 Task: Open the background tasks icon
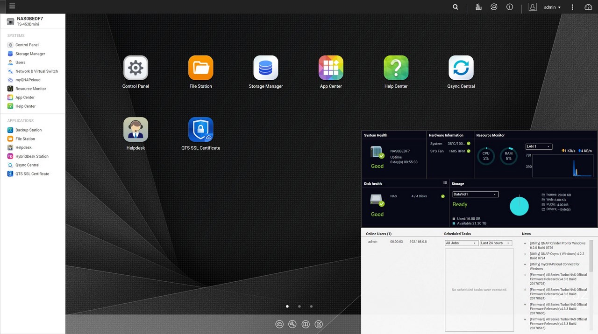pyautogui.click(x=478, y=7)
